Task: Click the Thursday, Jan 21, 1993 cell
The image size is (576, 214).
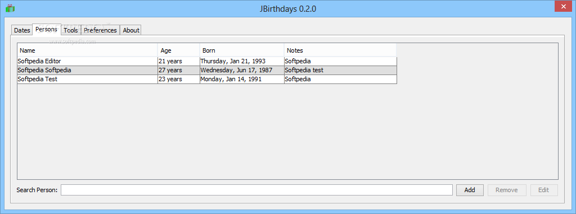Action: 242,61
